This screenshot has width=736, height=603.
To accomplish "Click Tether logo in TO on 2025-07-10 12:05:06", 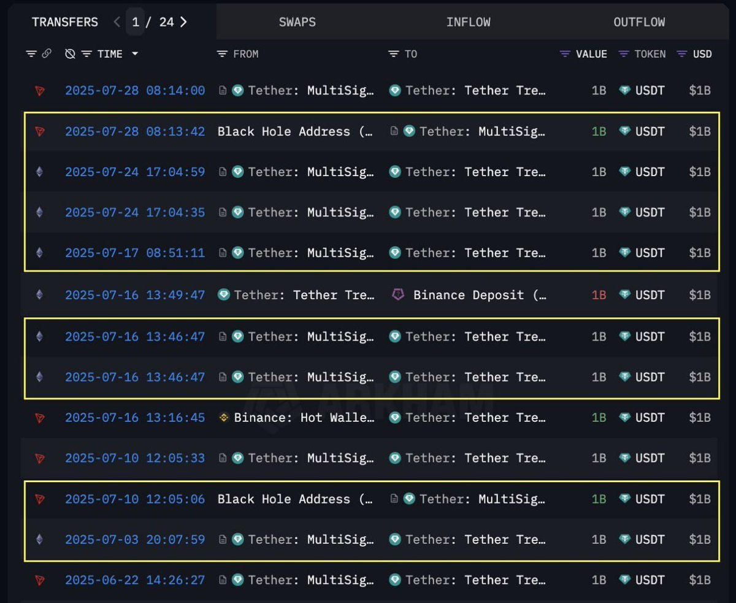I will click(409, 499).
